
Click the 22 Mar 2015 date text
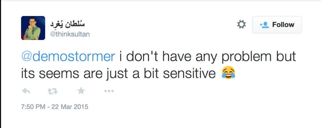[x=70, y=107]
